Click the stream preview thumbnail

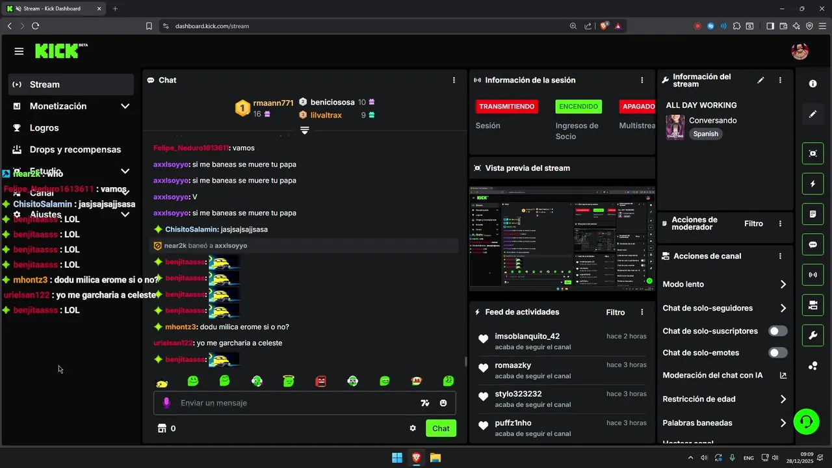tap(562, 239)
